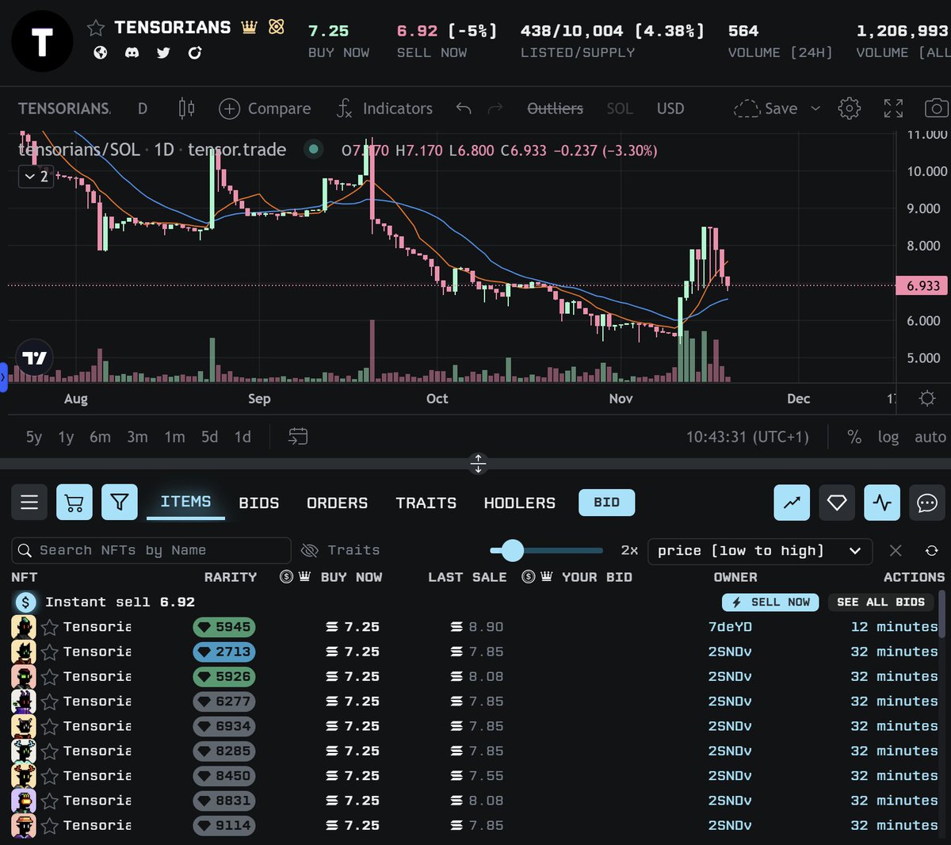Open the price low to high sort dropdown
951x845 pixels.
760,550
